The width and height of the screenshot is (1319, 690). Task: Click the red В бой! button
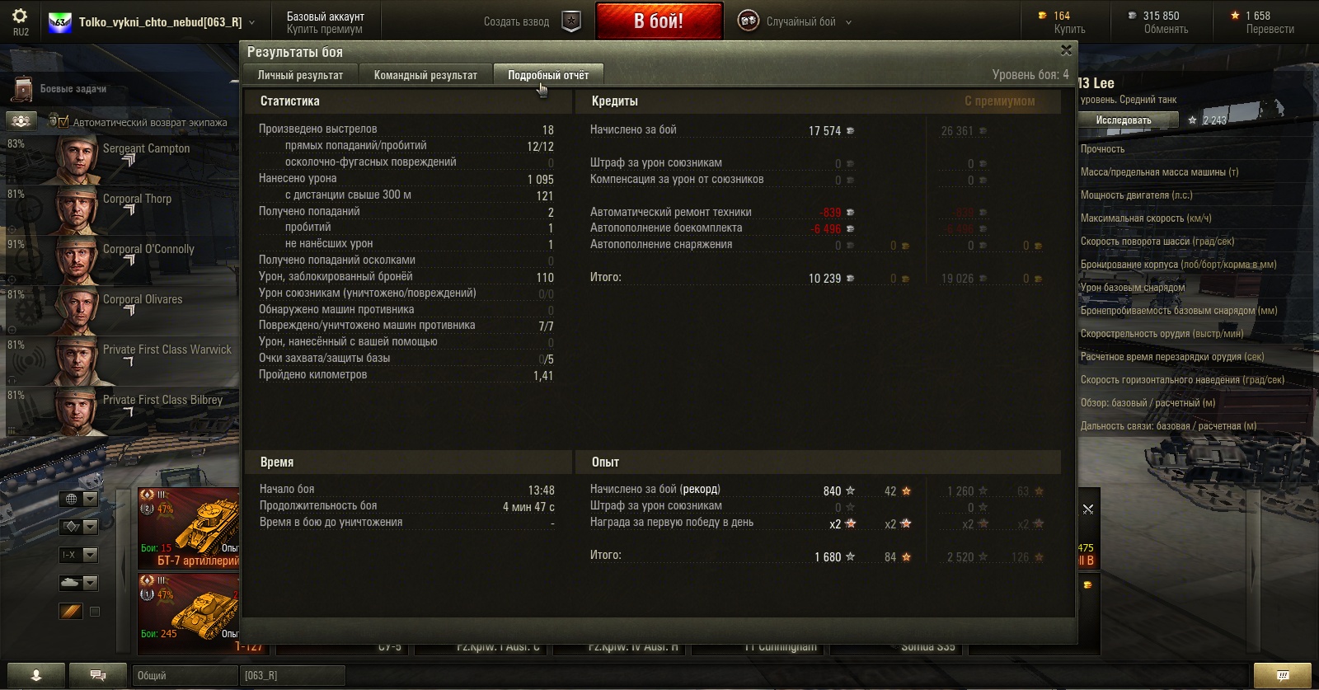coord(659,21)
